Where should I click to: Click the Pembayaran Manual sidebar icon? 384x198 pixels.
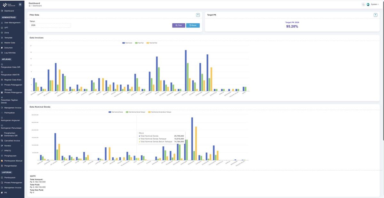pos(2,161)
